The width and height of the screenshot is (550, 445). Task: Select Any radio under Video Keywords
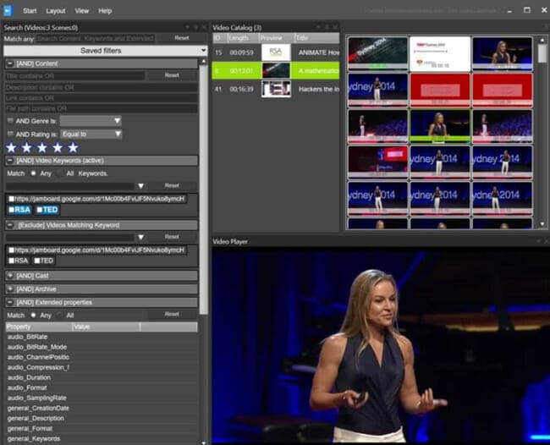click(x=33, y=173)
